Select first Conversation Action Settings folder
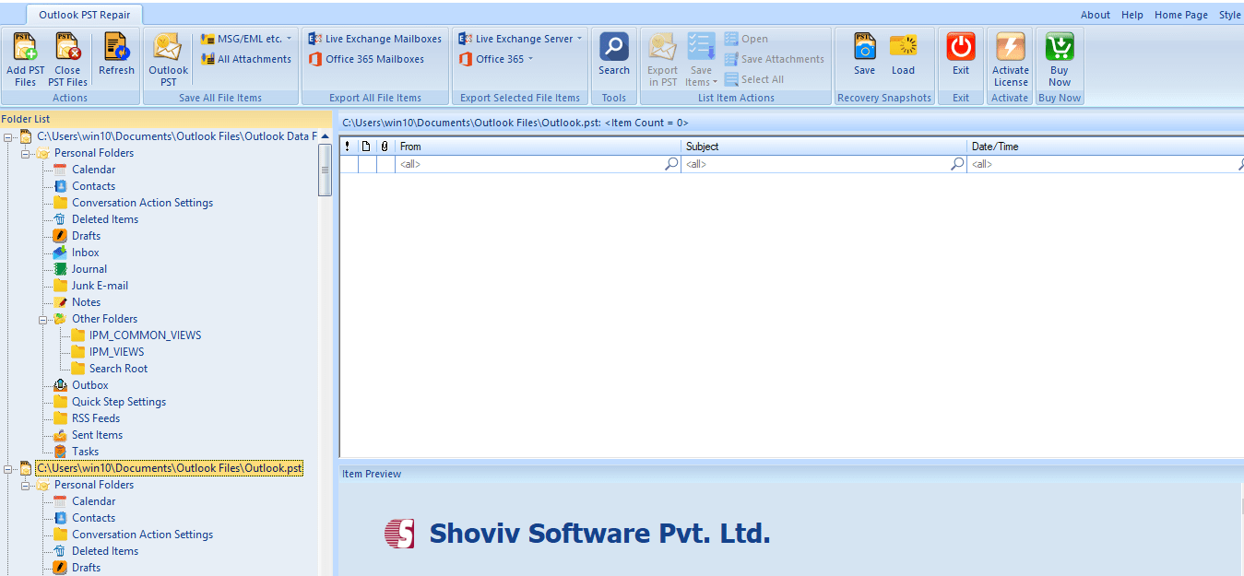 pyautogui.click(x=142, y=203)
